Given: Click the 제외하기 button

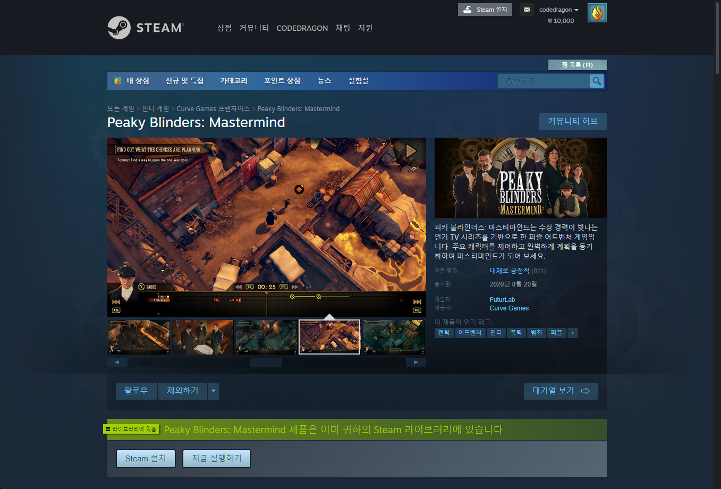Looking at the screenshot, I should point(183,391).
